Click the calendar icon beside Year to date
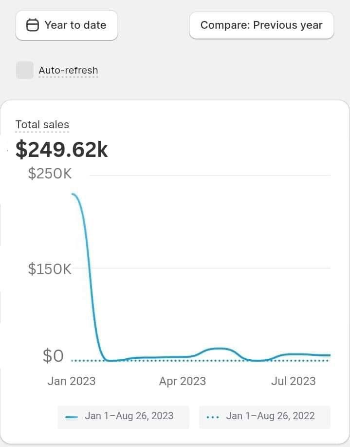This screenshot has width=350, height=447. (x=32, y=25)
